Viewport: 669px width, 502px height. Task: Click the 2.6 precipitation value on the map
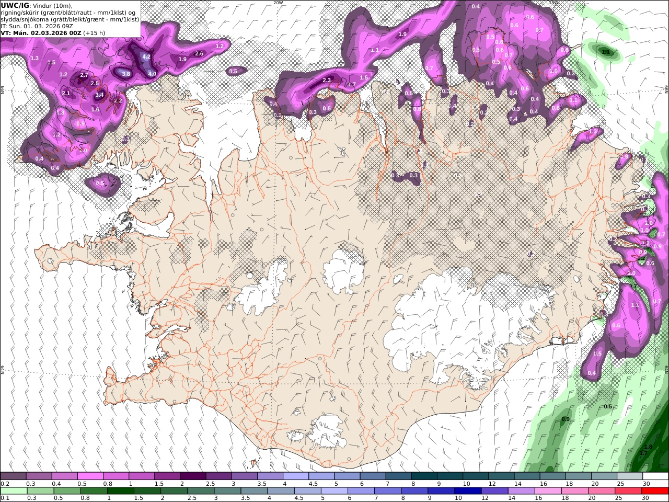(199, 53)
